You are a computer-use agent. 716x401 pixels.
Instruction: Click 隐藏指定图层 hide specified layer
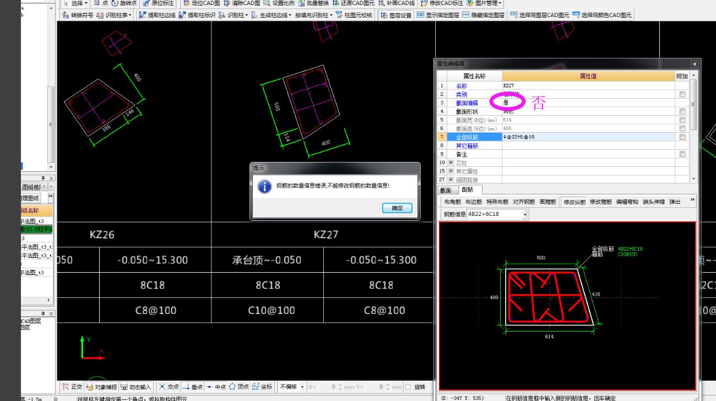484,15
